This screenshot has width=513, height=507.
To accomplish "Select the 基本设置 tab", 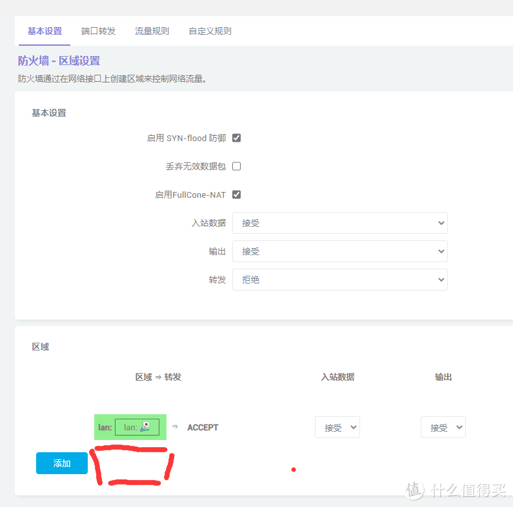I will (x=45, y=31).
